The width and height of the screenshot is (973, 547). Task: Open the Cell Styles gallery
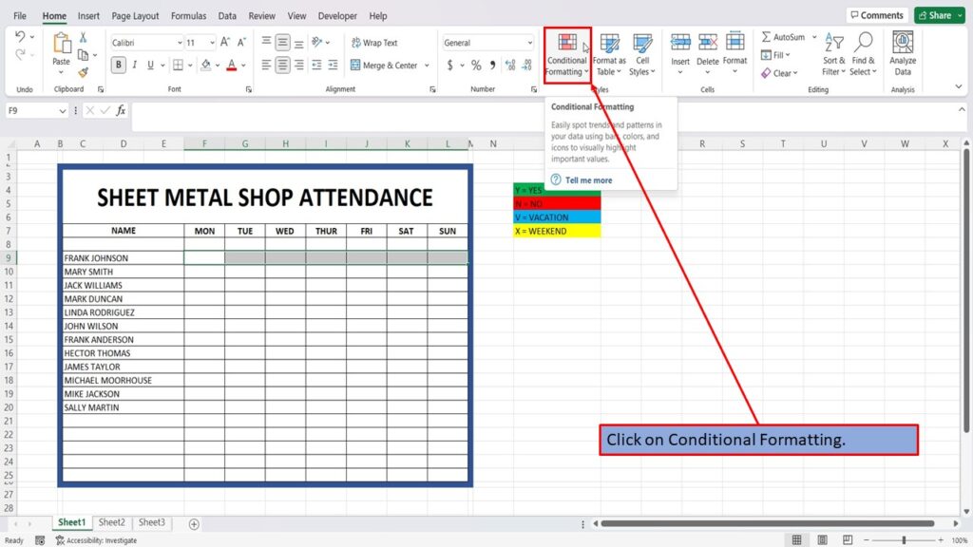(642, 54)
